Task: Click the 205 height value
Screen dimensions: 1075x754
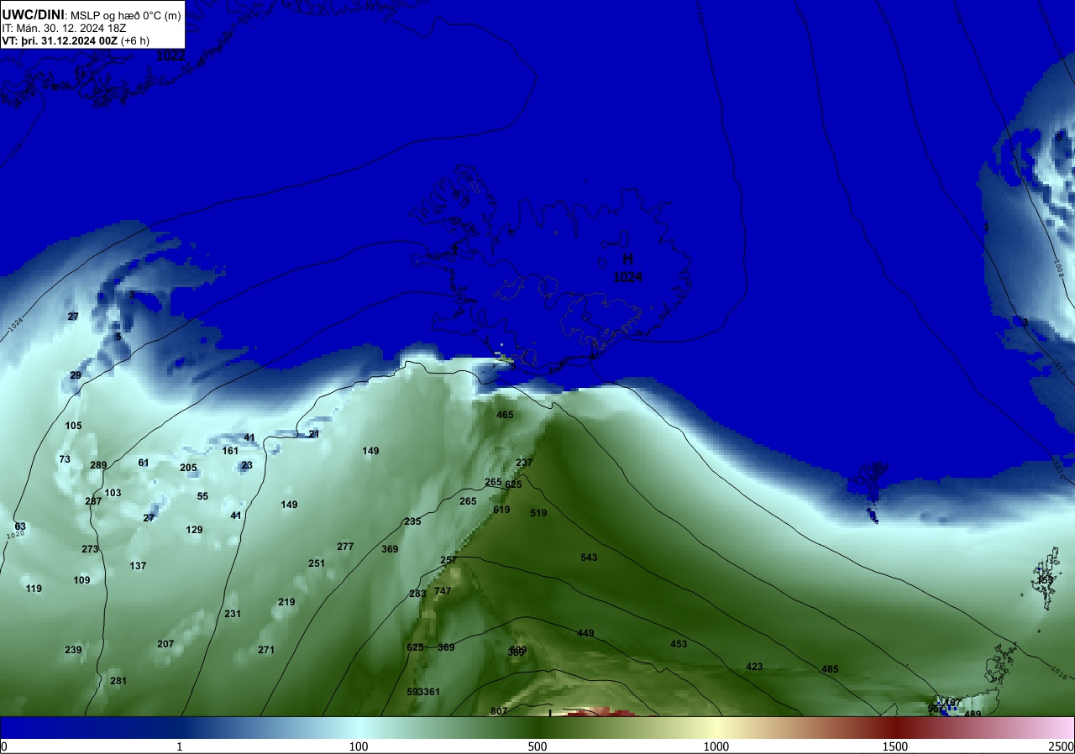Action: (188, 468)
